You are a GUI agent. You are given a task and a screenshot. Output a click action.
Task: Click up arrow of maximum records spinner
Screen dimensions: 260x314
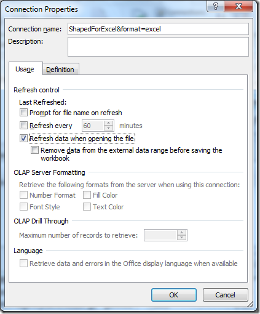(181, 233)
